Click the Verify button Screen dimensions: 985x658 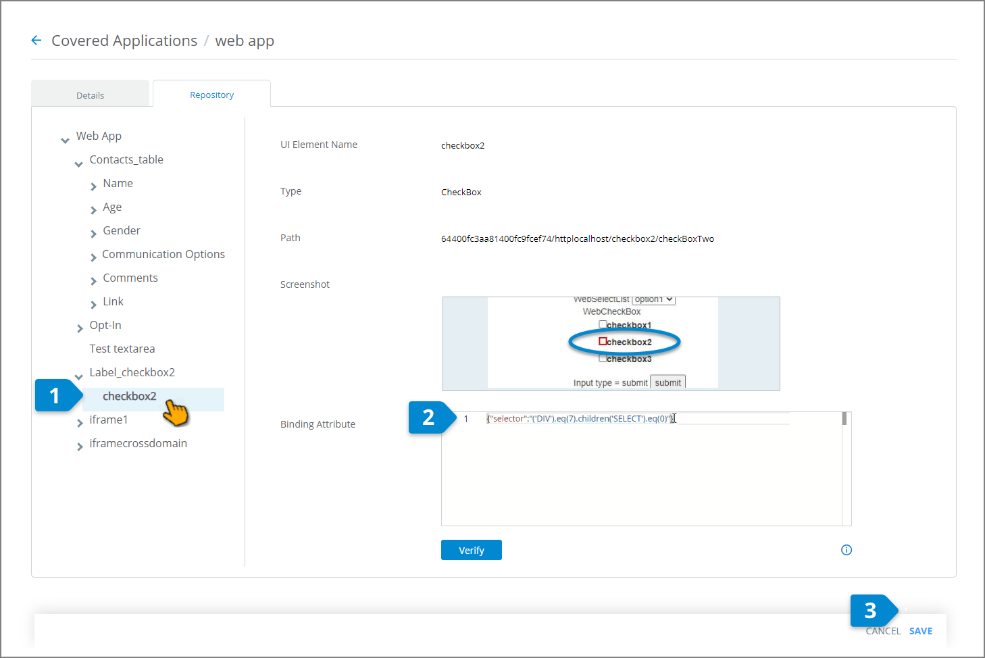pos(472,550)
